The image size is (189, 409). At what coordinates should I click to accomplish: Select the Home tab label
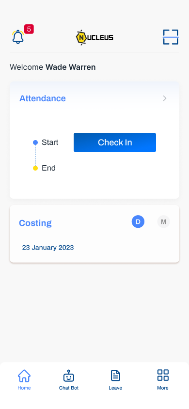coord(24,388)
